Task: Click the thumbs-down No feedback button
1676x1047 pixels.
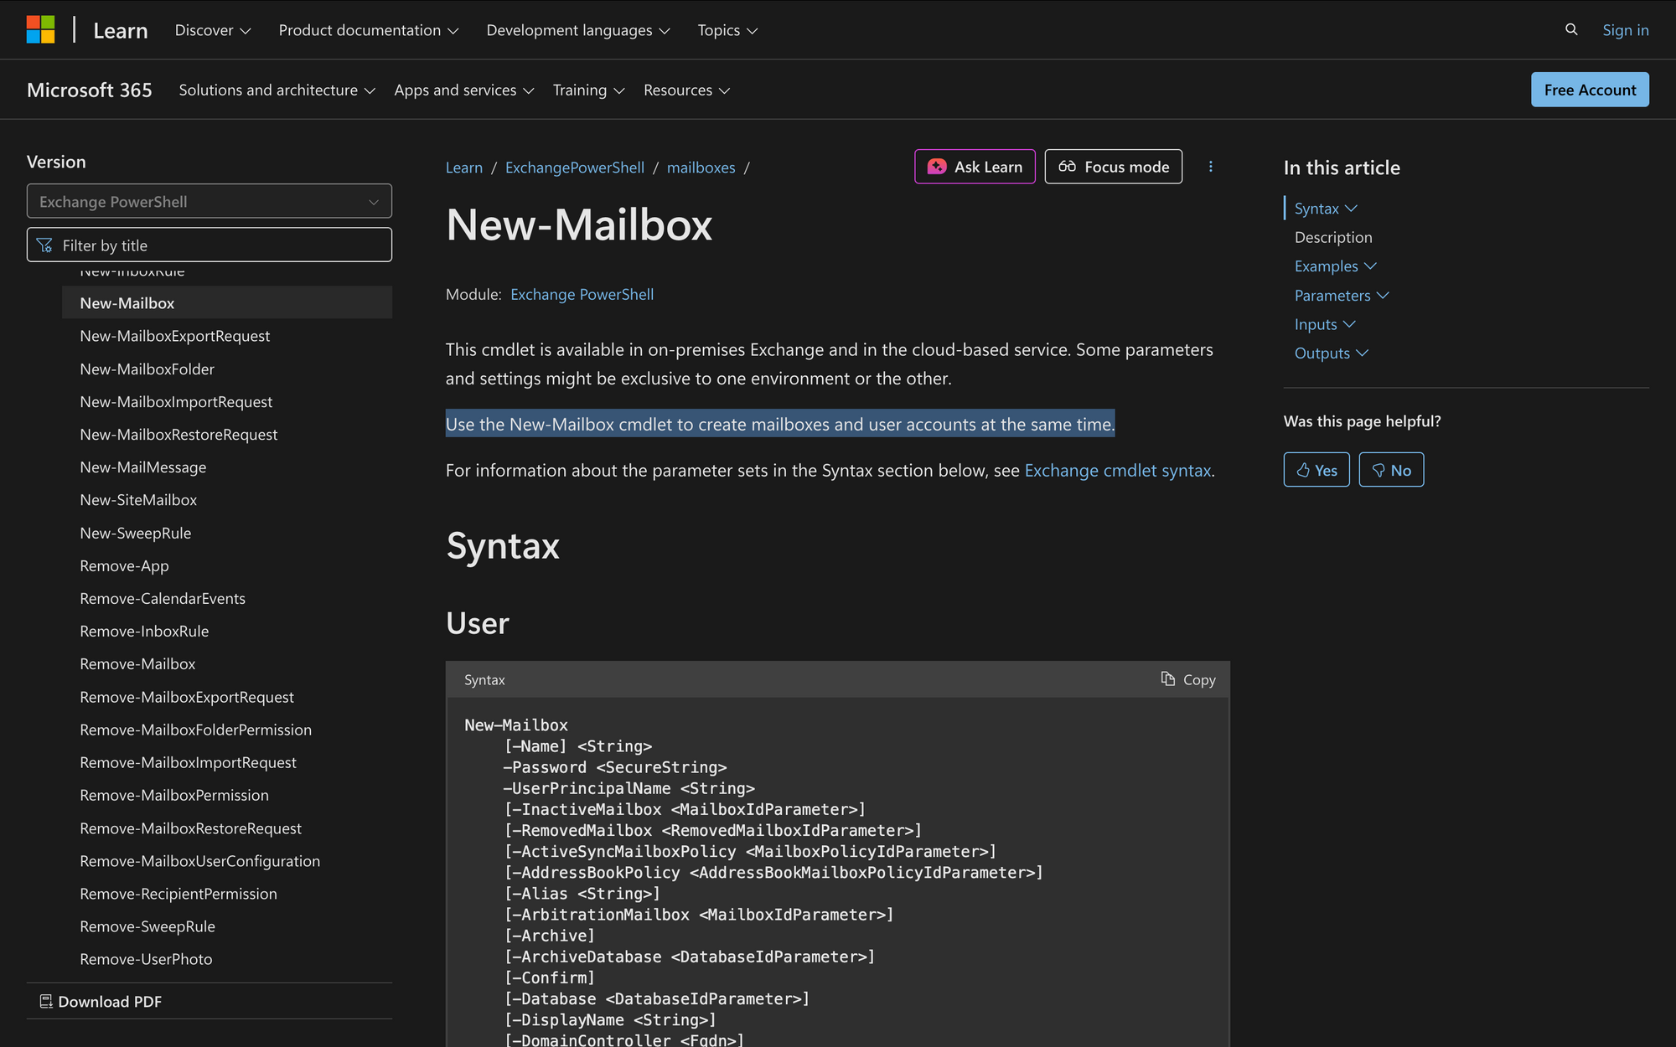Action: 1390,470
